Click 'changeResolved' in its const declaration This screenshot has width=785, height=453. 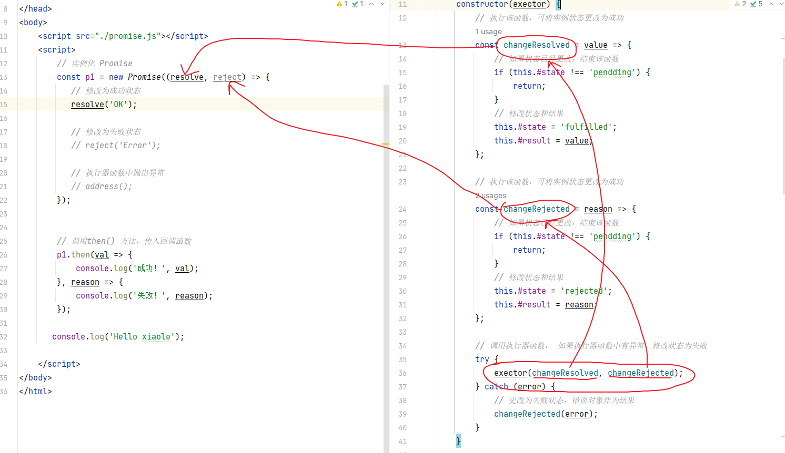536,45
